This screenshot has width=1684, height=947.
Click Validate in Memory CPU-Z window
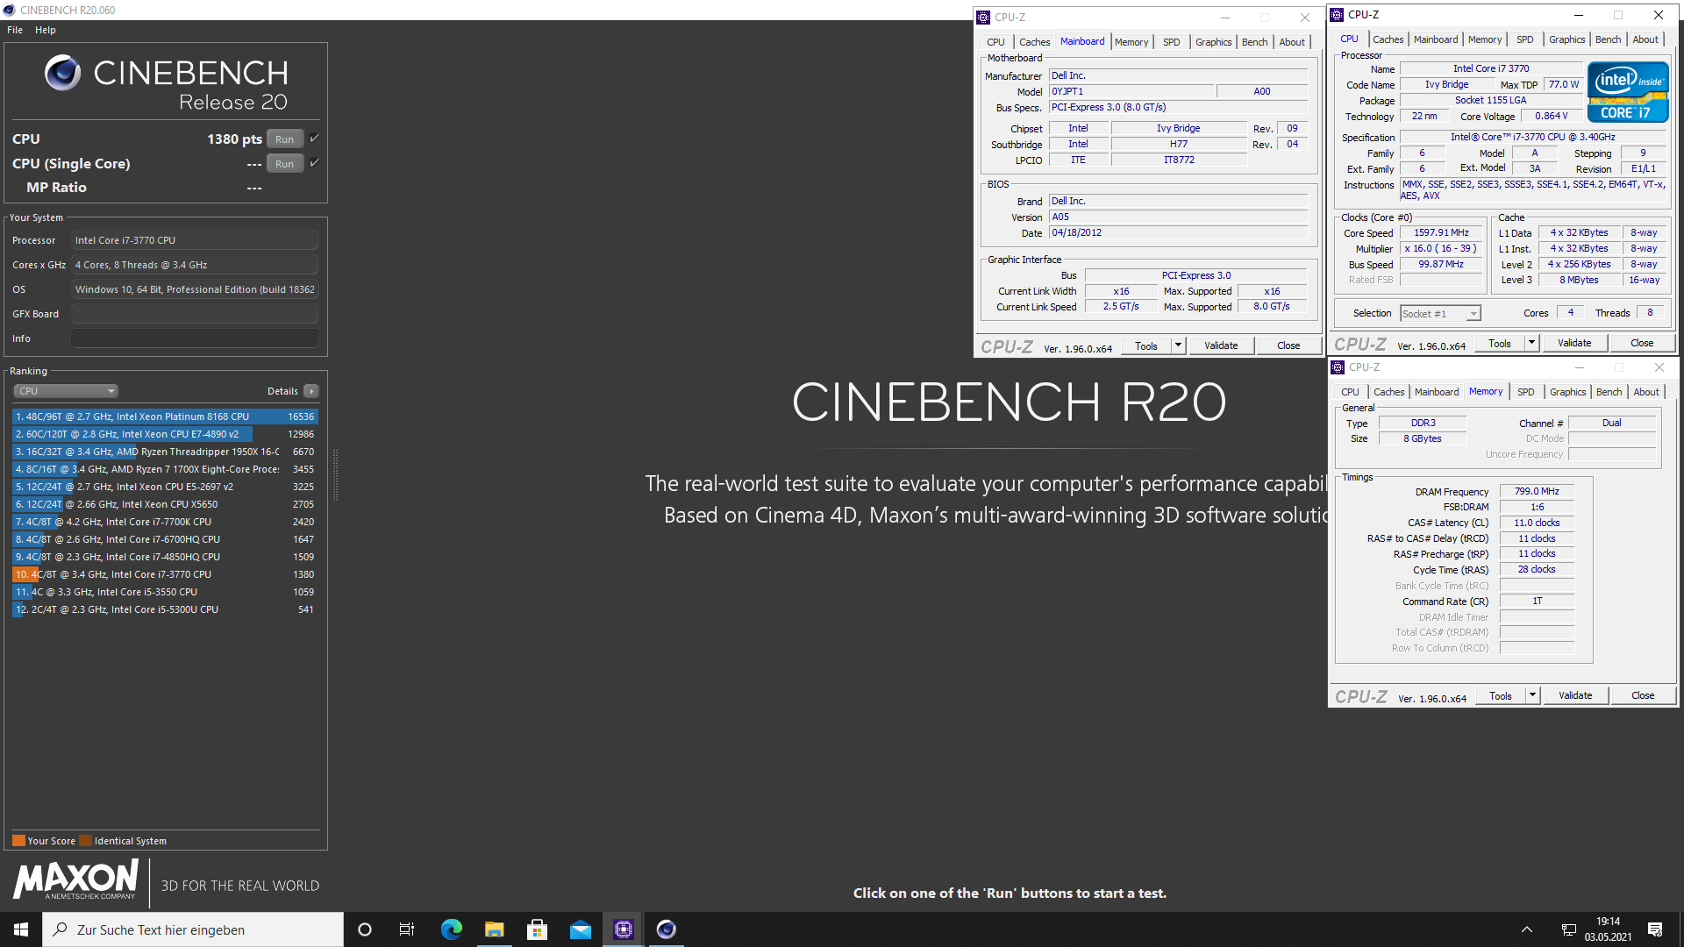click(1575, 695)
